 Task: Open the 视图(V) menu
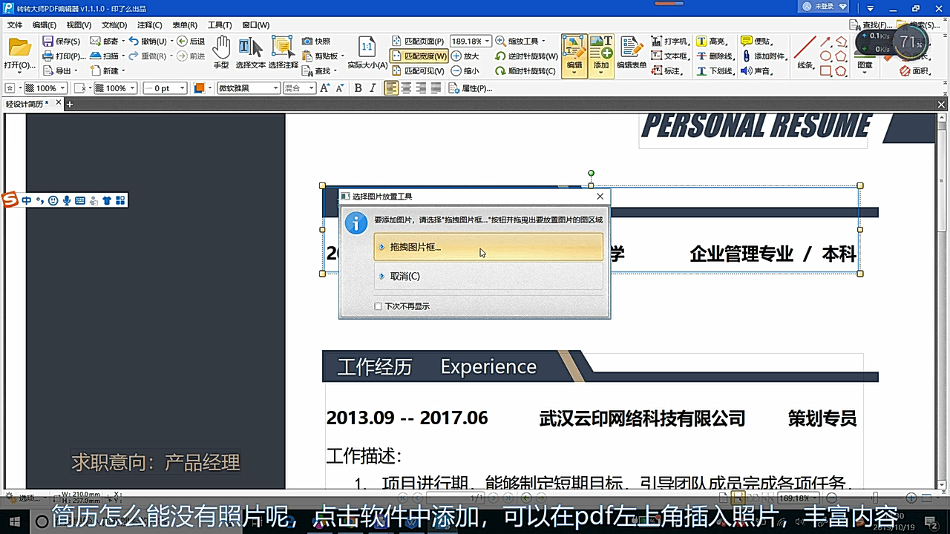tap(79, 25)
